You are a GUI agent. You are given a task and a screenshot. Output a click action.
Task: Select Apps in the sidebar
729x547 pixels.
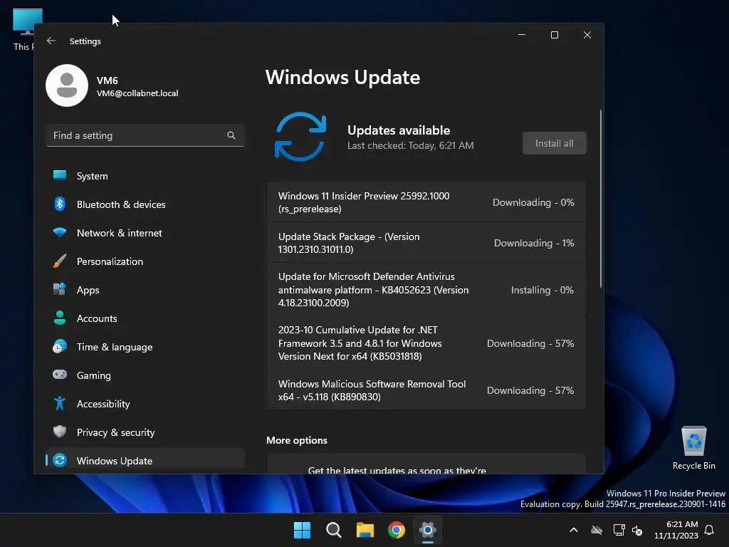145,290
